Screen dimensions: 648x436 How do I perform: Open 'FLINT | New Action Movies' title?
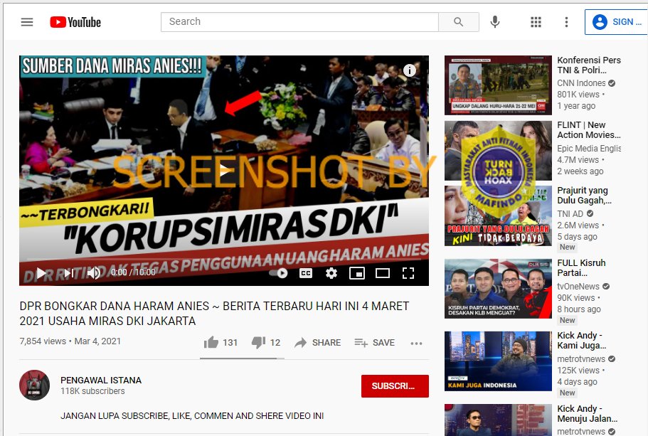click(589, 129)
